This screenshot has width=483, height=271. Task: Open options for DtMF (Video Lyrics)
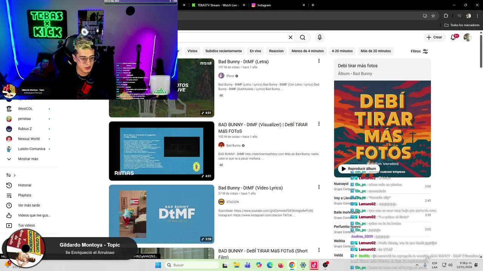coord(319,187)
